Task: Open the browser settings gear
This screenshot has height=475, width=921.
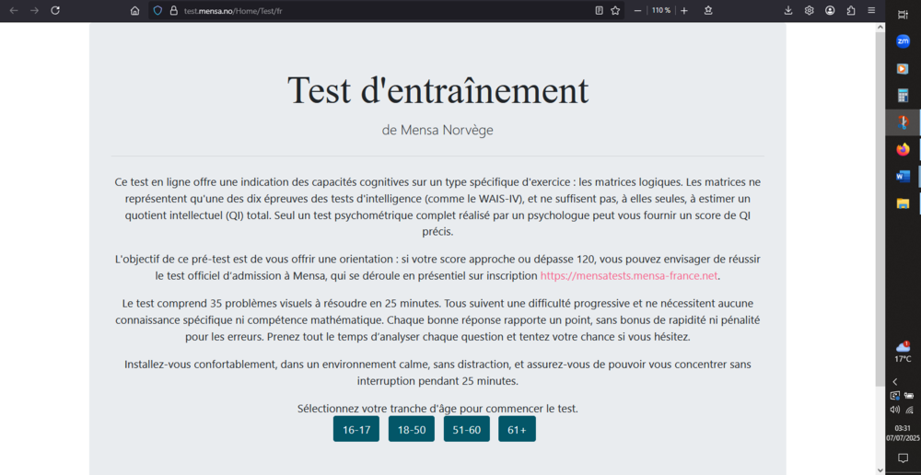Action: point(809,10)
